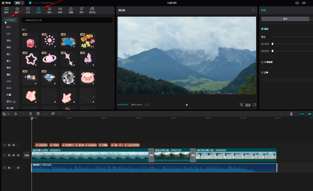The image size is (313, 191).
Task: Choose the first sidebar category below sticker materials
Action: (x=9, y=27)
